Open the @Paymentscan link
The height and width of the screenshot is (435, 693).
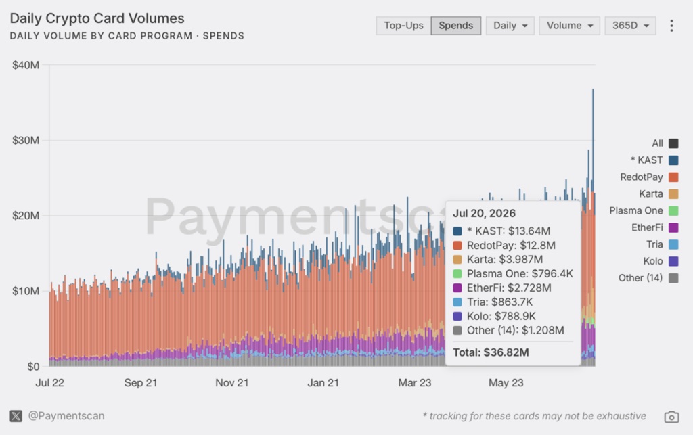click(x=66, y=416)
